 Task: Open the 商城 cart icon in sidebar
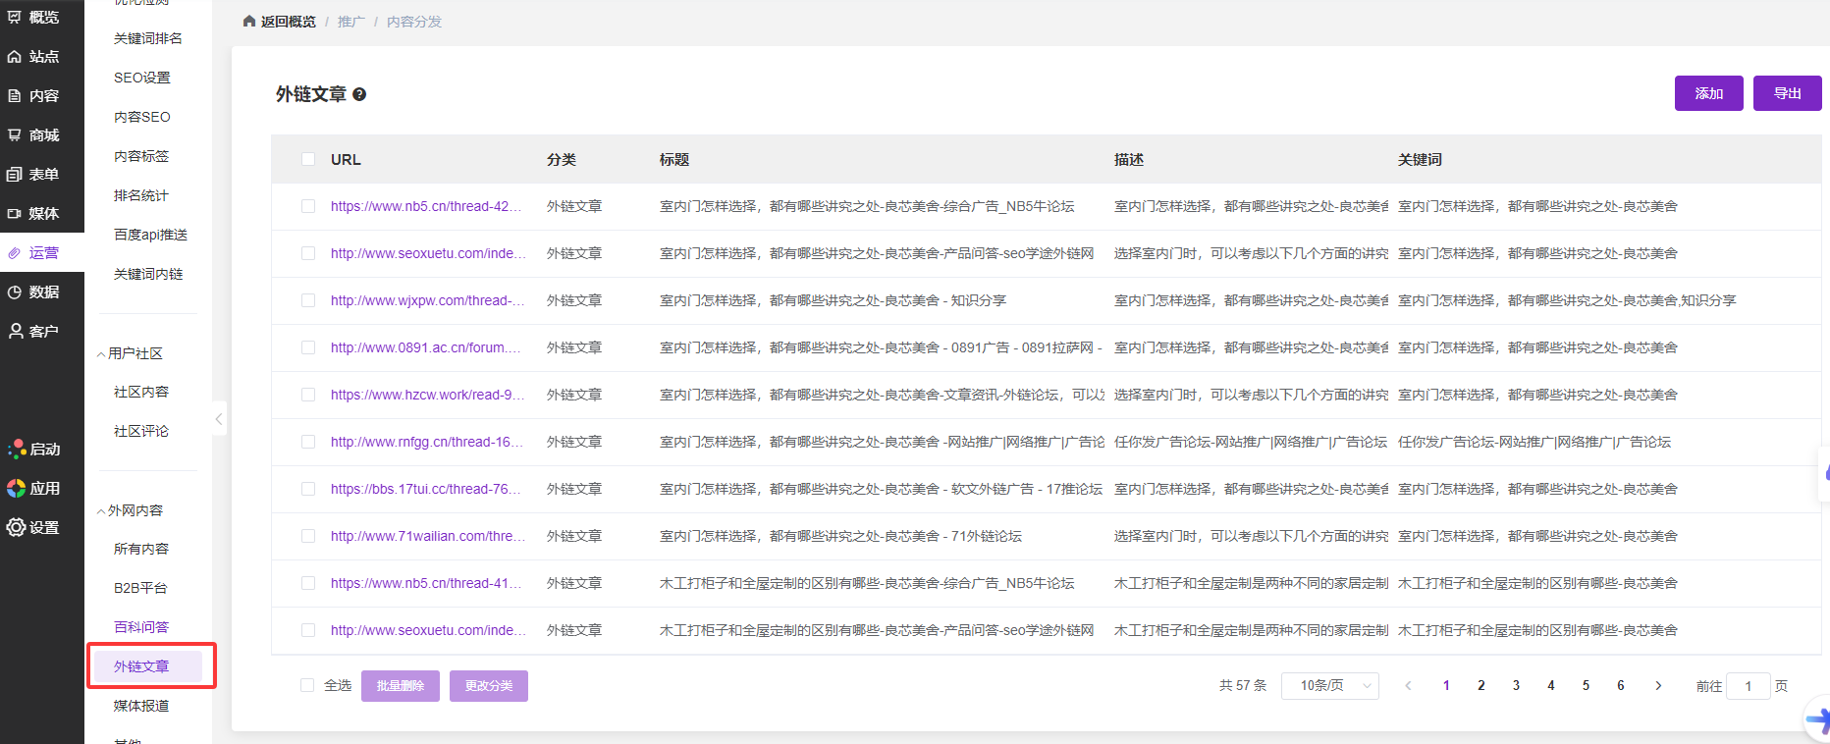pyautogui.click(x=15, y=135)
